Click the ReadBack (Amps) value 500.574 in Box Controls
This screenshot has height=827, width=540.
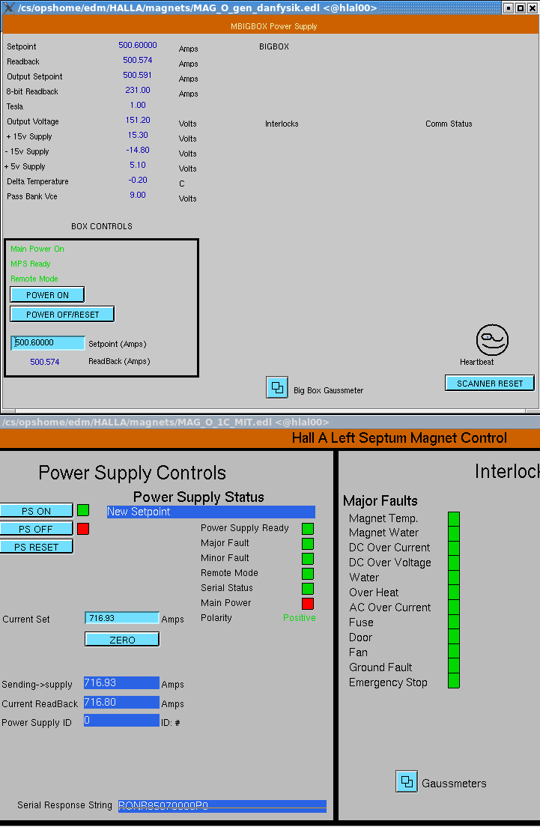[x=45, y=362]
